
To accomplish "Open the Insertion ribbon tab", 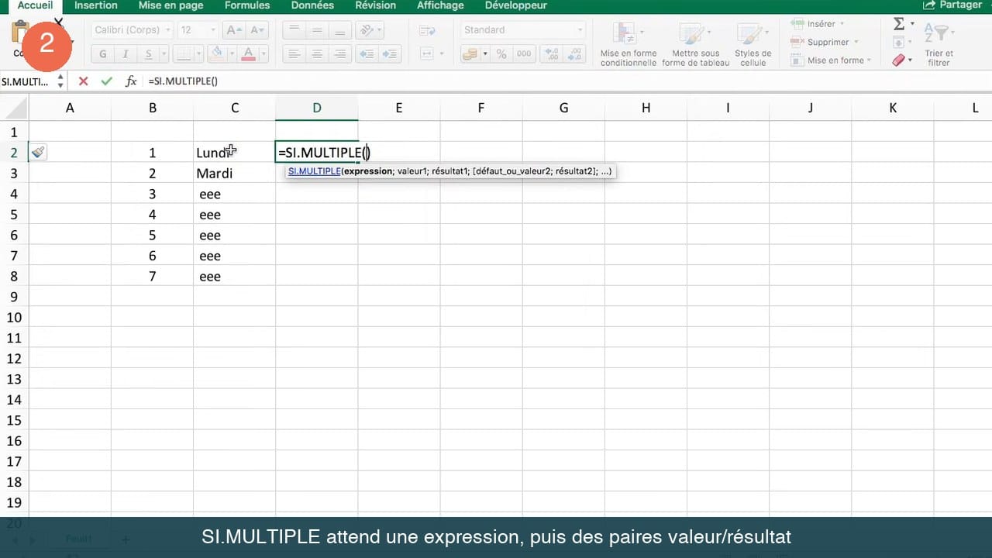I will pos(96,5).
